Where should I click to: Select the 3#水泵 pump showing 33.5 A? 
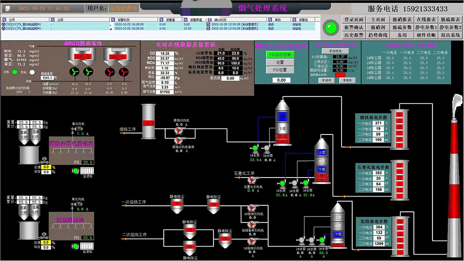322,240
